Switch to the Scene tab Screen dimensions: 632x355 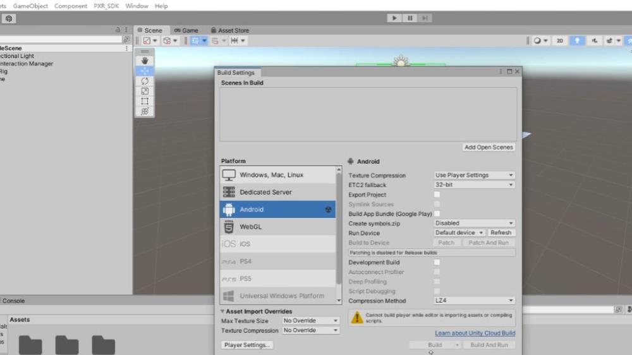[x=150, y=30]
